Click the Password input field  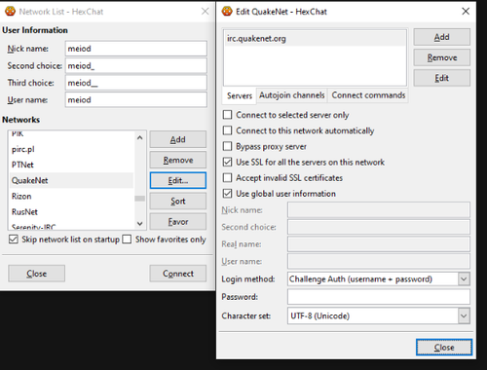(x=379, y=297)
